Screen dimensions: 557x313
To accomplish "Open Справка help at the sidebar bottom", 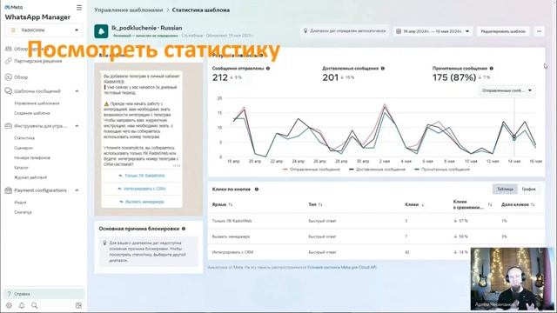I will (x=44, y=294).
